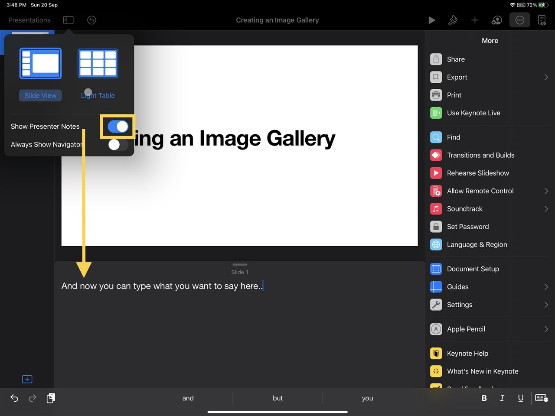The image size is (555, 416).
Task: Tap the Find magnifier icon
Action: (436, 137)
